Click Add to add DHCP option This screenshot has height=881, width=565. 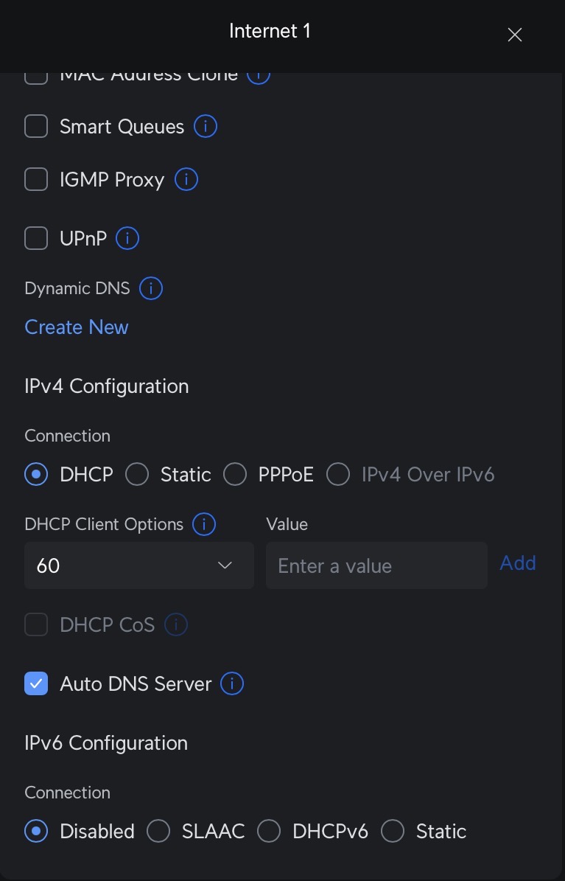pyautogui.click(x=518, y=563)
